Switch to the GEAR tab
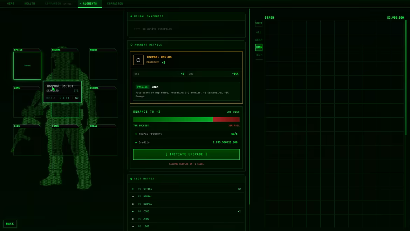Screen dimensions: 410x231 pyautogui.click(x=11, y=4)
